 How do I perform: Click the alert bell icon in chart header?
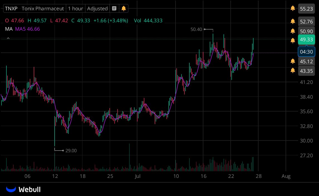click(123, 8)
